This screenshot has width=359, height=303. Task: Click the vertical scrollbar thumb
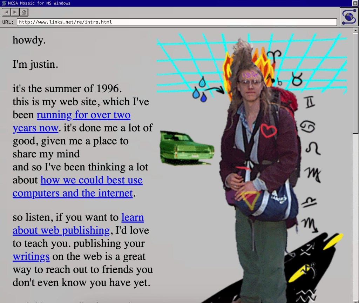(x=356, y=81)
